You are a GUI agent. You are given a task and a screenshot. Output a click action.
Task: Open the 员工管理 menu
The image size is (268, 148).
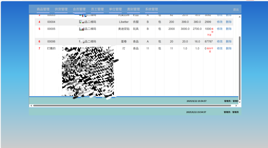tap(97, 9)
